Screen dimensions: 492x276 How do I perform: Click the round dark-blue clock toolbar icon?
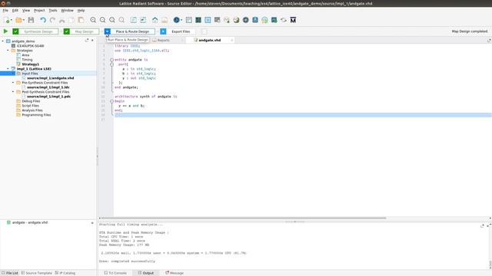coord(176,20)
